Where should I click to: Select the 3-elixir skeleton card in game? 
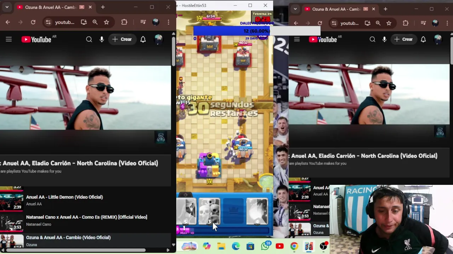pos(209,212)
